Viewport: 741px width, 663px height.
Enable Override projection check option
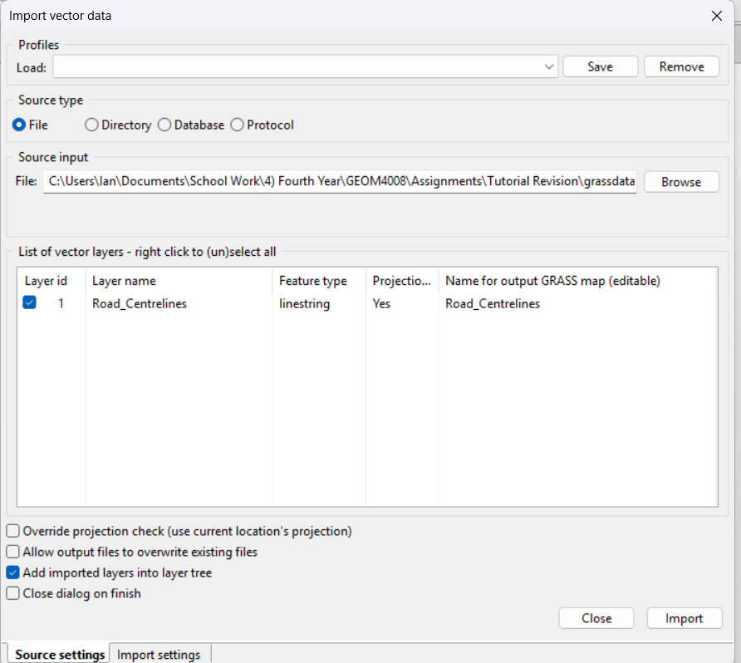(x=13, y=531)
